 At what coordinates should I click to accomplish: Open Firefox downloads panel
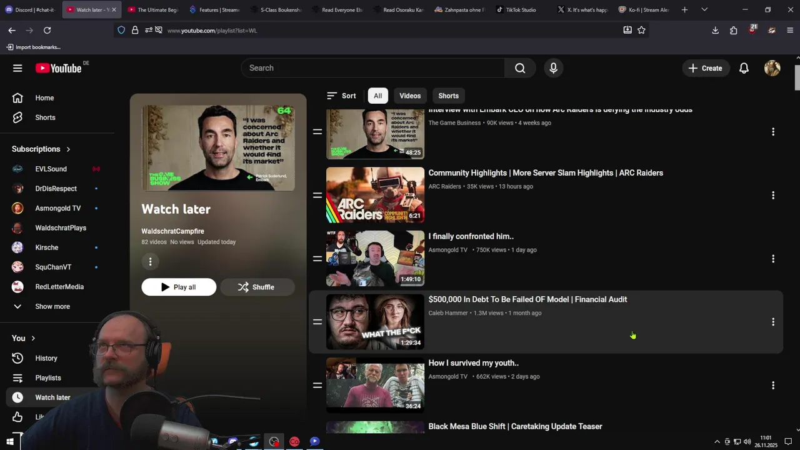715,30
